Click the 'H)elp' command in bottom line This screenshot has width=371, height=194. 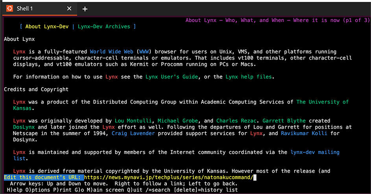pyautogui.click(x=15, y=190)
